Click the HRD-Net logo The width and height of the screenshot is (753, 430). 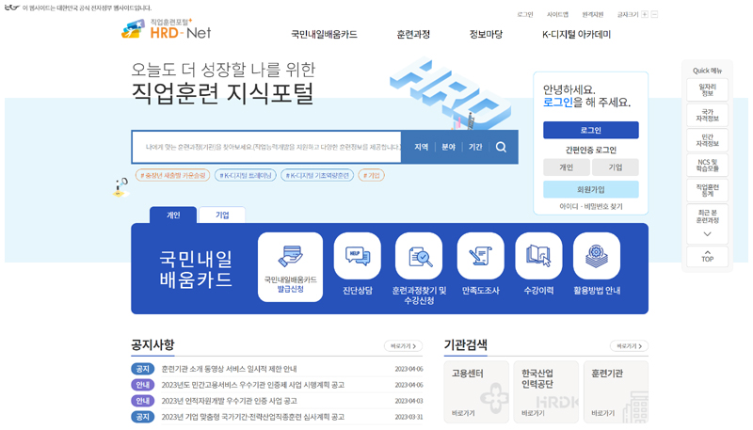click(167, 29)
